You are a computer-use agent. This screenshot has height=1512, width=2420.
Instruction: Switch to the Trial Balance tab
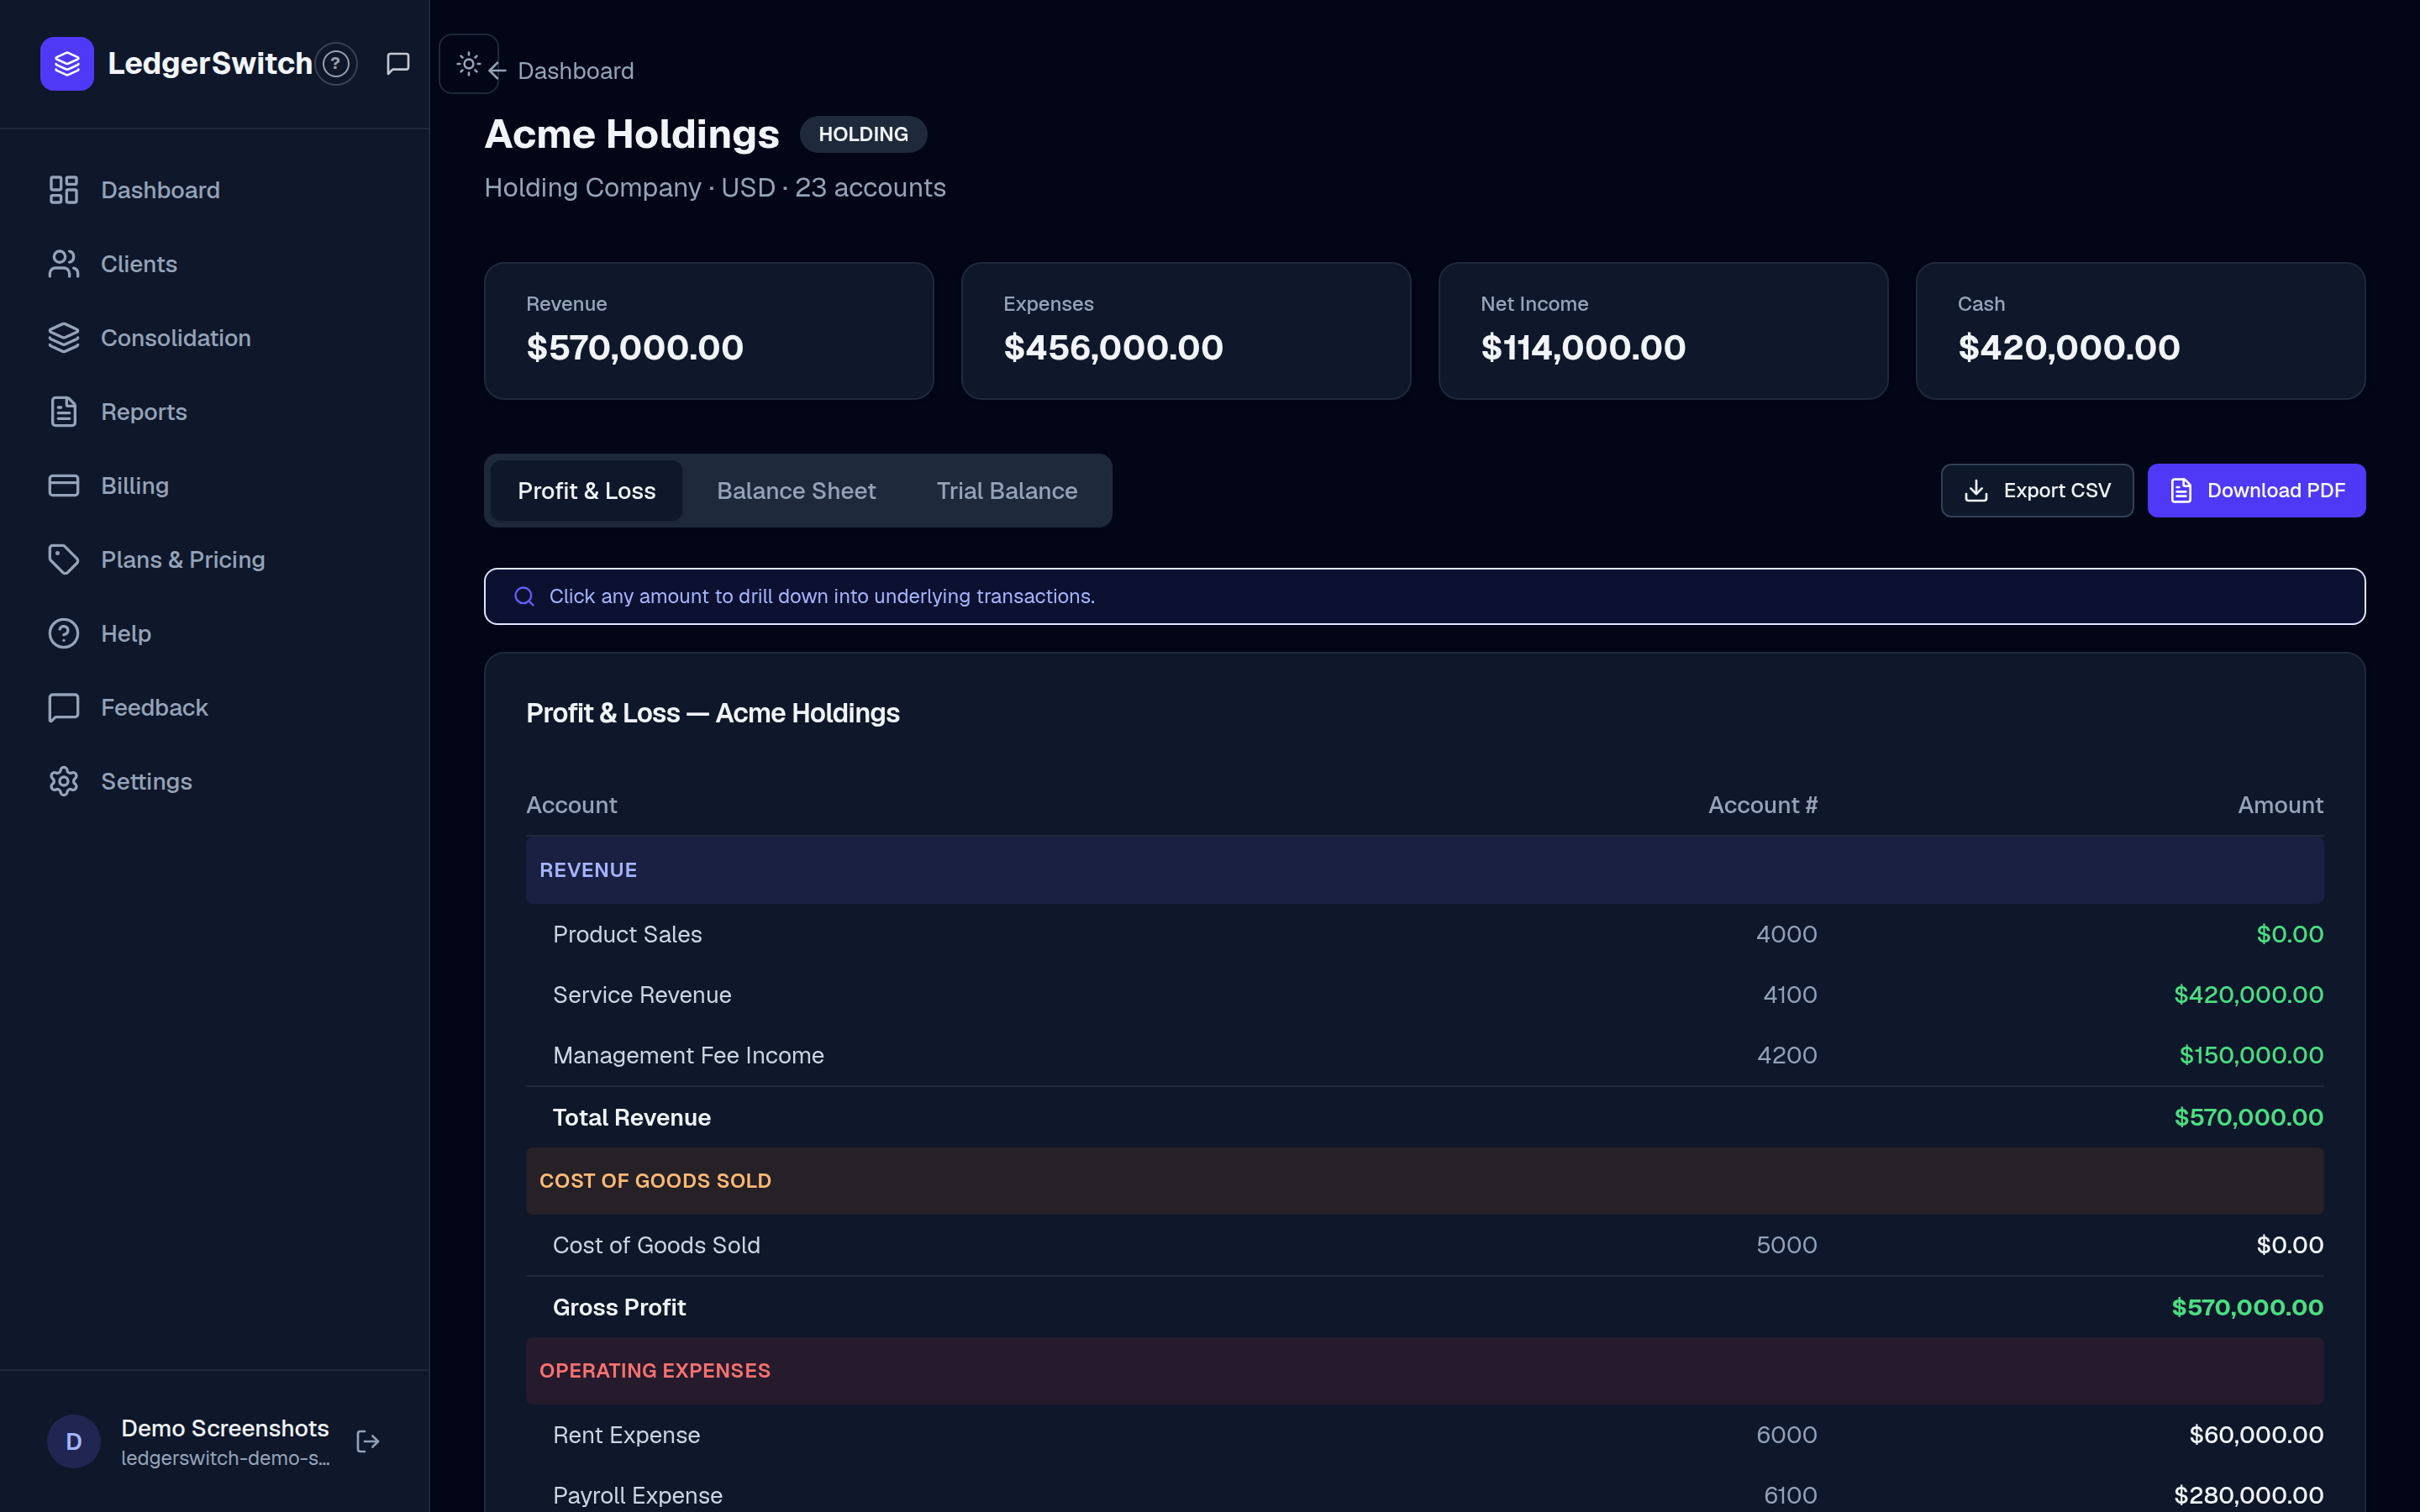(x=1007, y=491)
